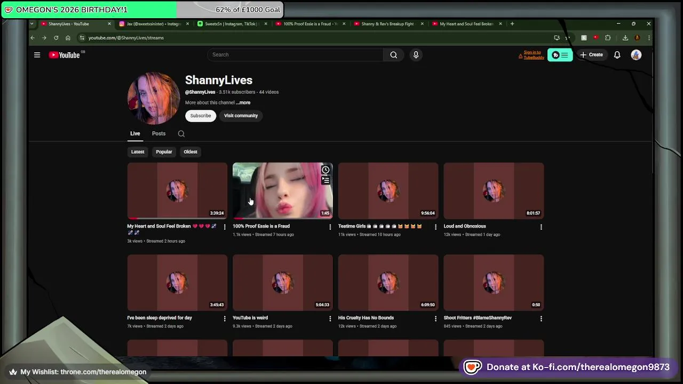Open the browser home page
The height and width of the screenshot is (384, 683).
(68, 38)
